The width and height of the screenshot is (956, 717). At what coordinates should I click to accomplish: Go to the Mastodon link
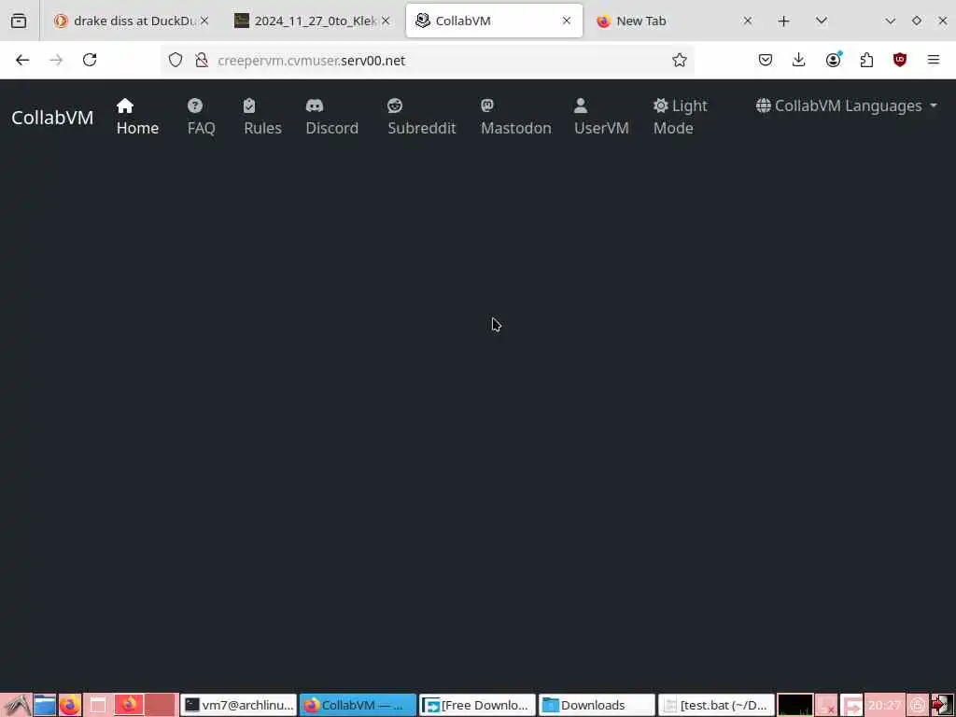(515, 117)
